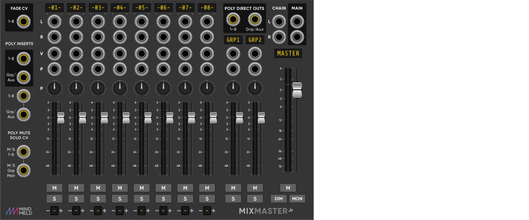Click the Main upper output jack

297,22
